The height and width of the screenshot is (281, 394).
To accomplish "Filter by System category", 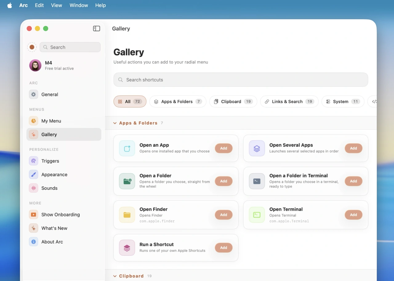I will tap(343, 101).
